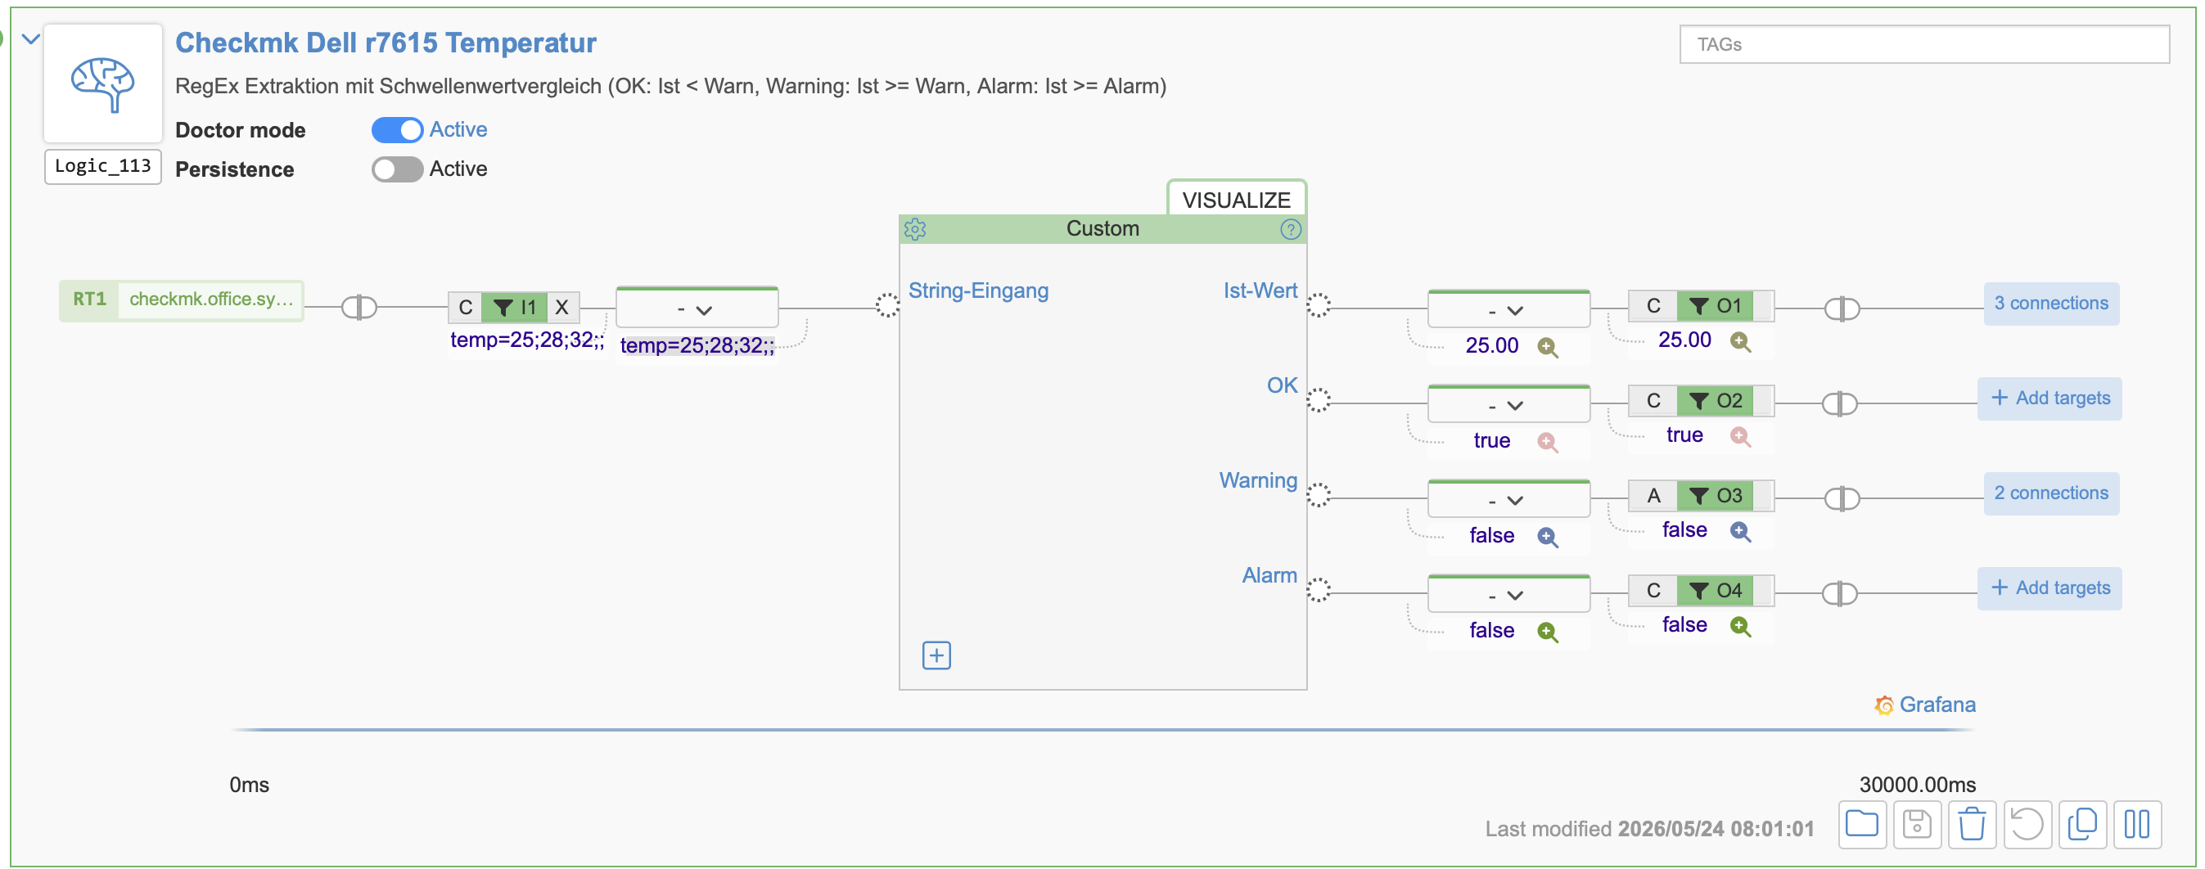Image resolution: width=2205 pixels, height=869 pixels.
Task: Focus the TAGs input field
Action: 1924,44
